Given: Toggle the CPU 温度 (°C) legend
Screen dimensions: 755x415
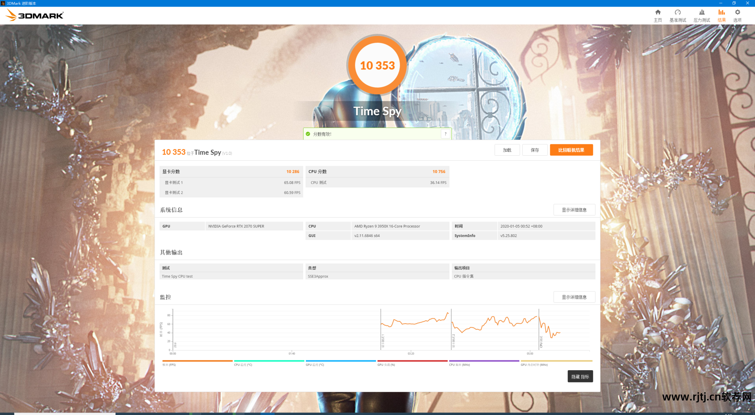Looking at the screenshot, I should (x=269, y=363).
